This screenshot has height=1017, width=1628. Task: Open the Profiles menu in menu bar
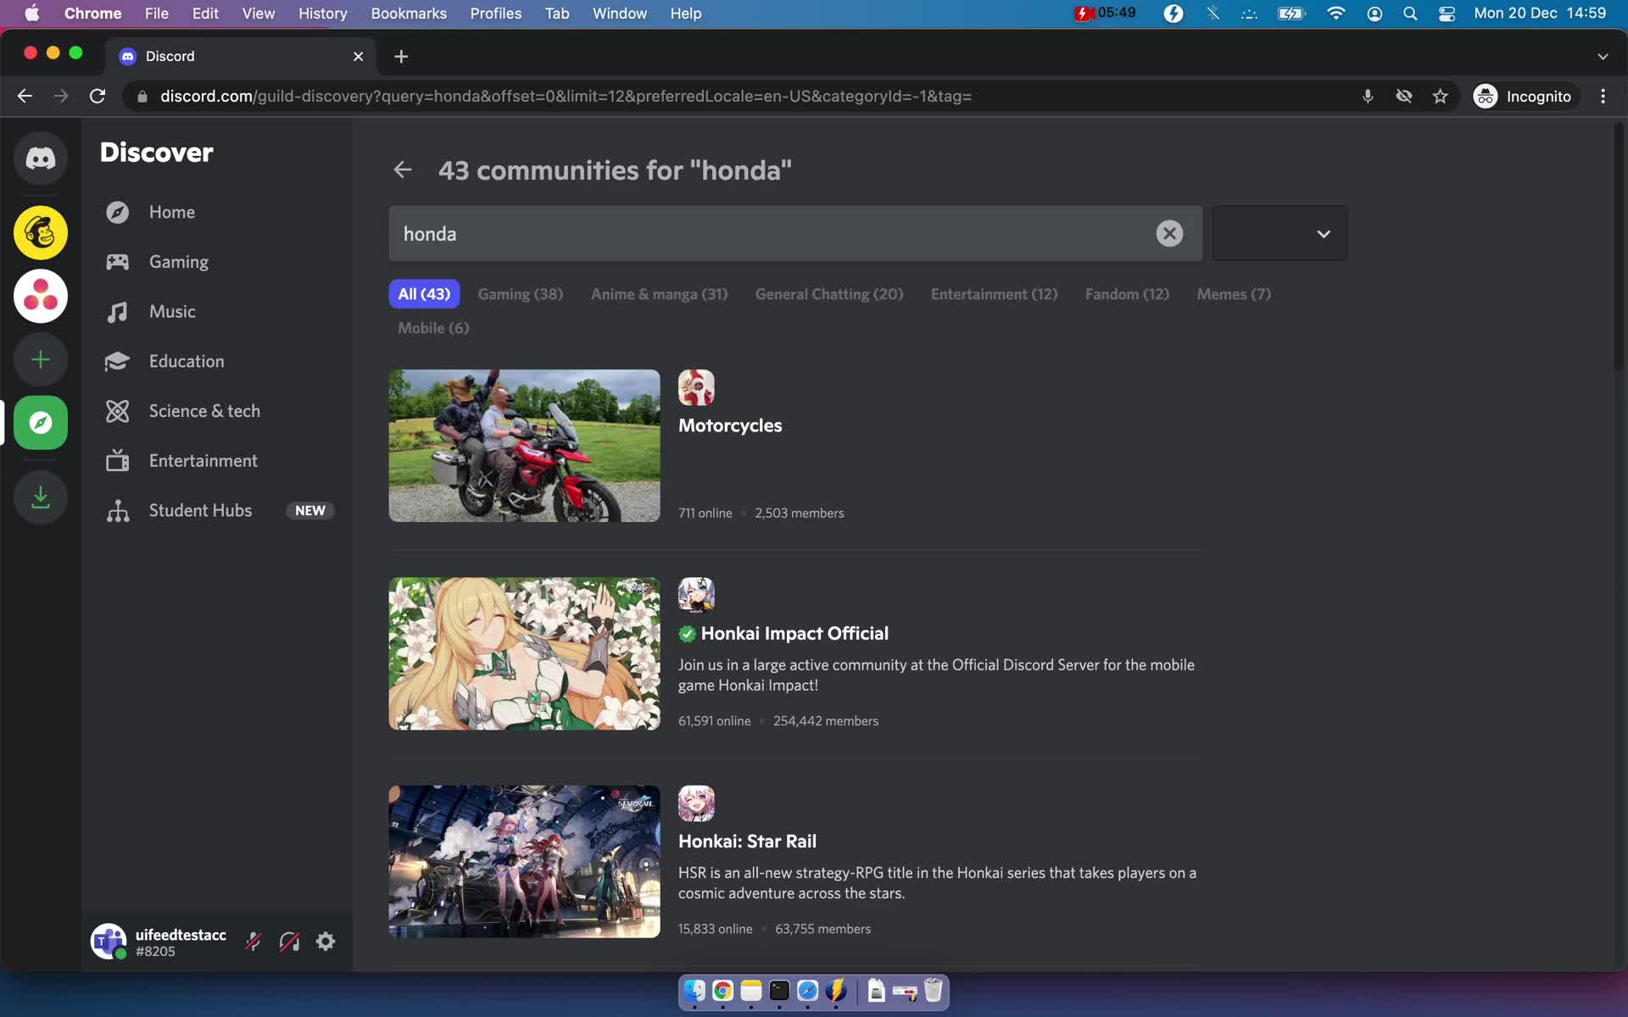pos(496,14)
